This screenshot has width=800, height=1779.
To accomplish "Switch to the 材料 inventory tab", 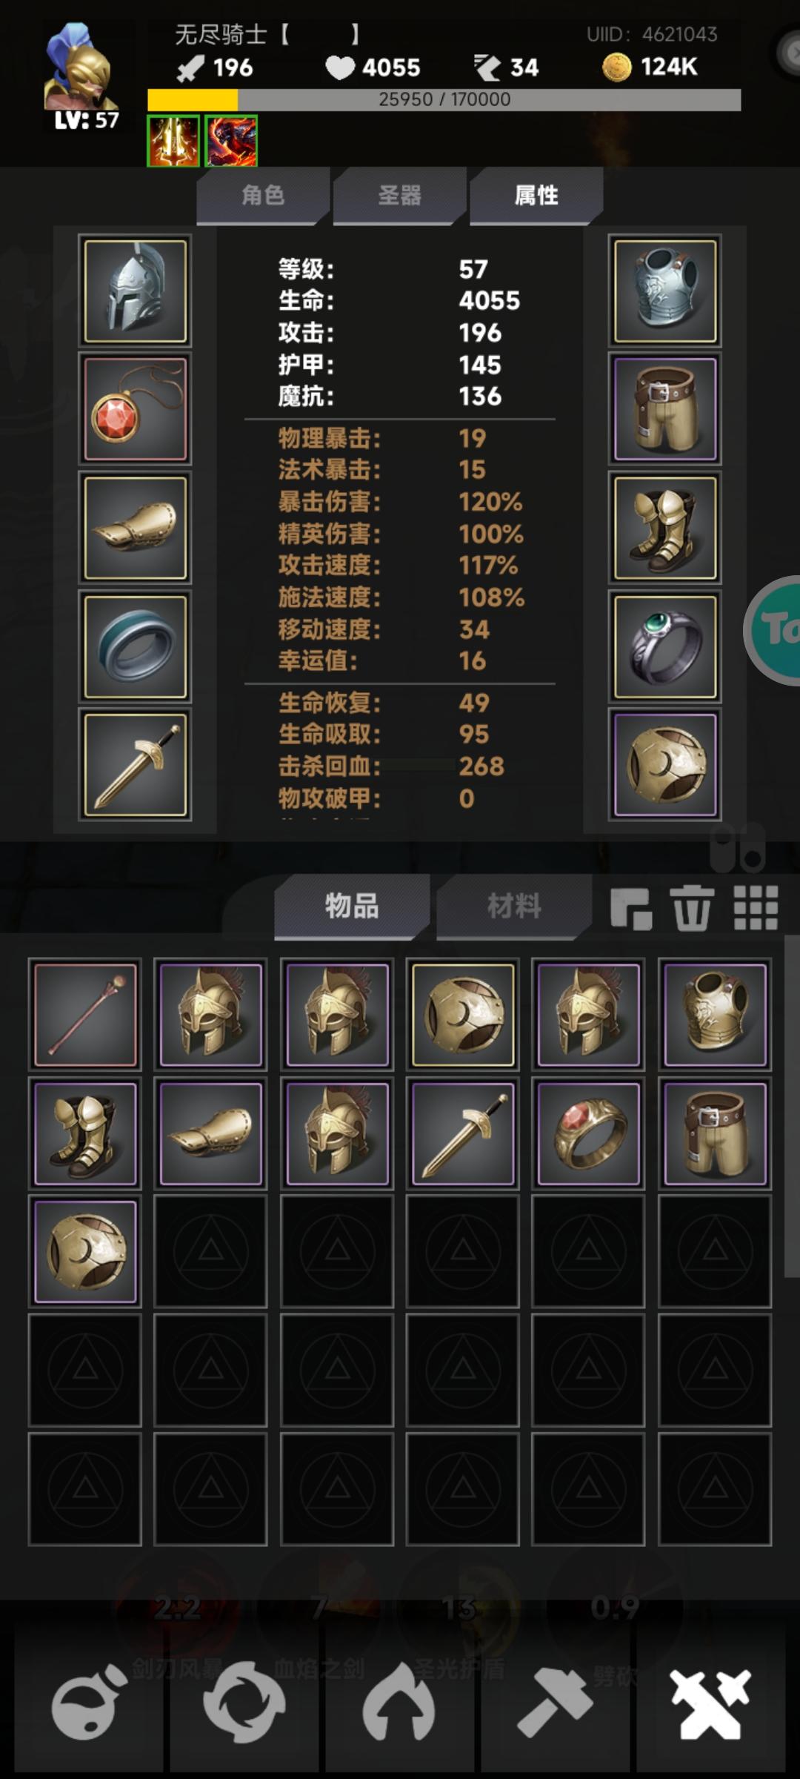I will 514,906.
